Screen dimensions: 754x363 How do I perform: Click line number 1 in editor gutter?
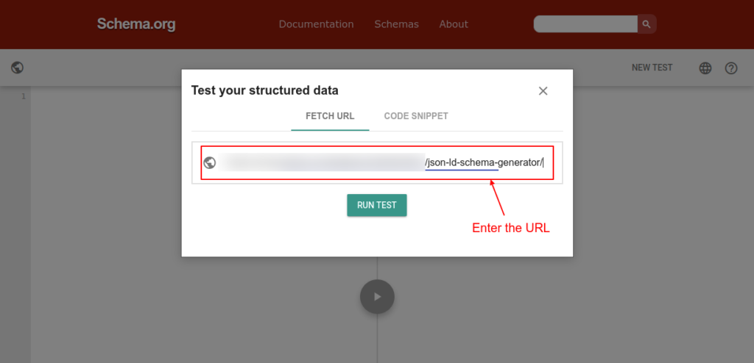click(24, 96)
